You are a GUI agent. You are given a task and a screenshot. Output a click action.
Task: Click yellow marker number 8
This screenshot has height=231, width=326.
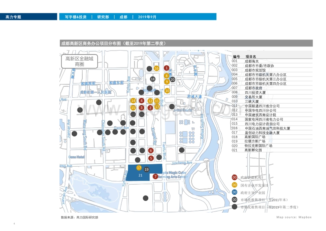pyautogui.click(x=167, y=76)
